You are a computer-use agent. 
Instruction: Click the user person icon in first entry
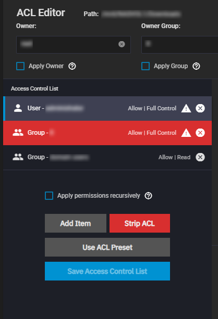click(x=18, y=108)
